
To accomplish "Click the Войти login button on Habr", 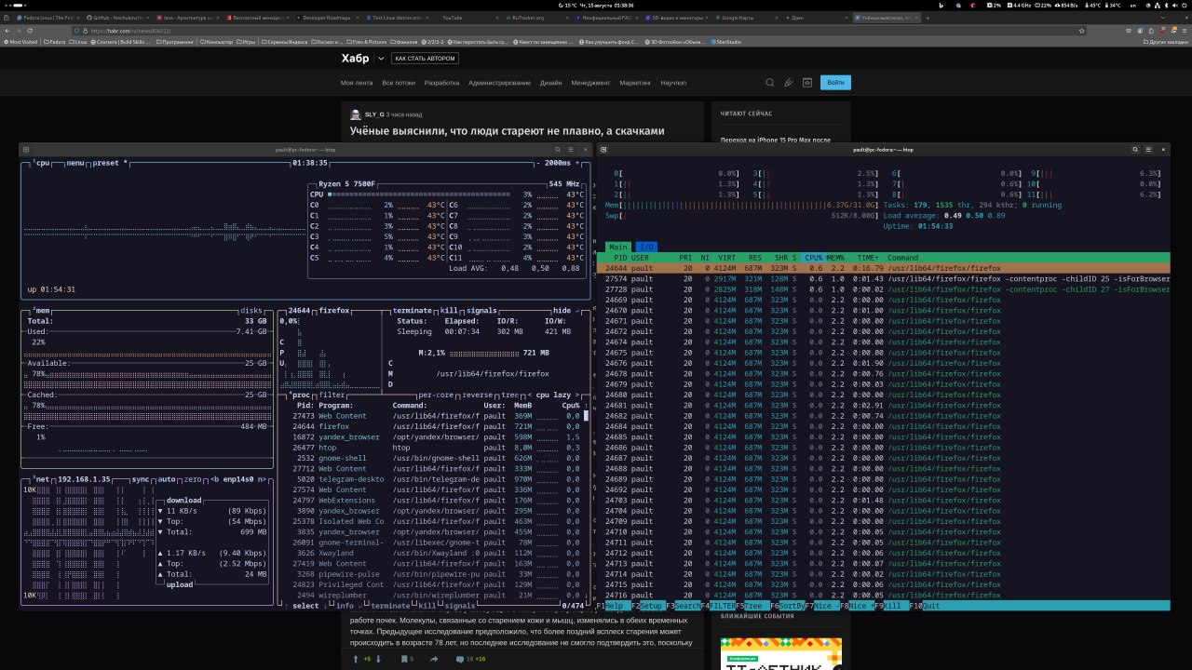I will pyautogui.click(x=835, y=83).
